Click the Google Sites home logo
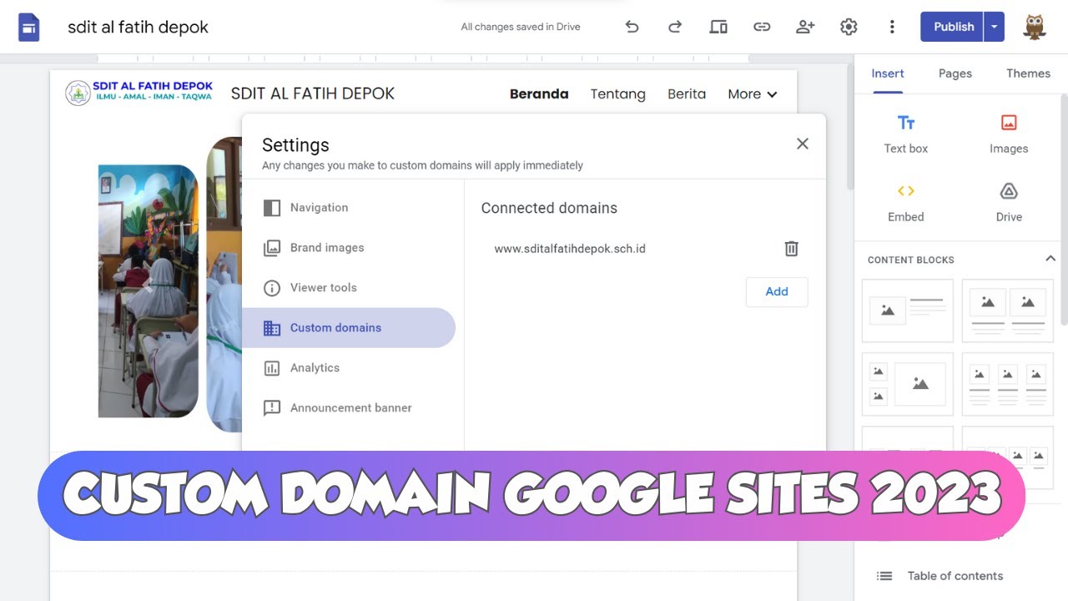Image resolution: width=1068 pixels, height=601 pixels. [x=29, y=27]
